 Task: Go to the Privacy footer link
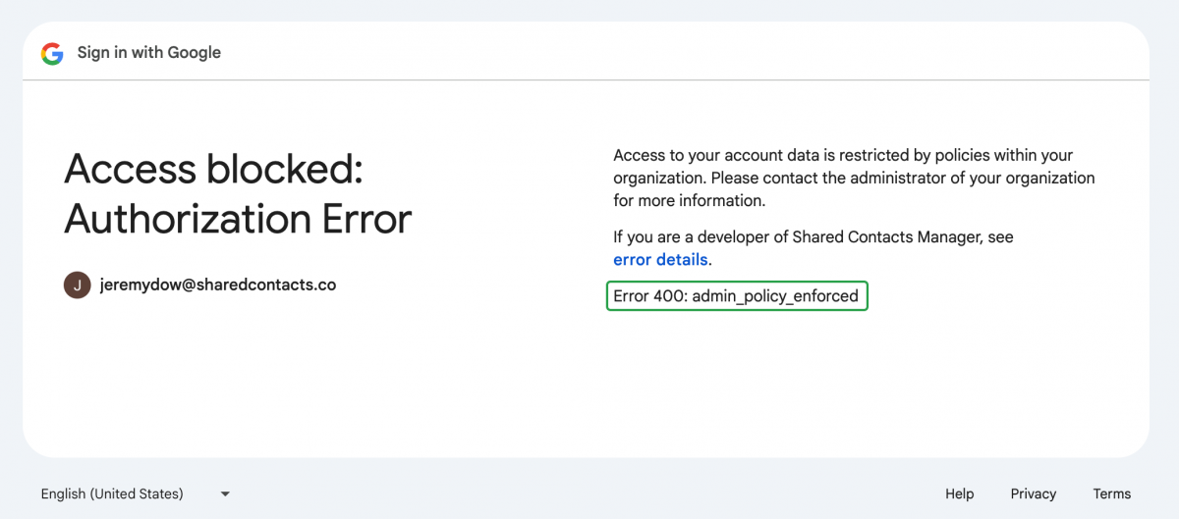(x=1033, y=493)
